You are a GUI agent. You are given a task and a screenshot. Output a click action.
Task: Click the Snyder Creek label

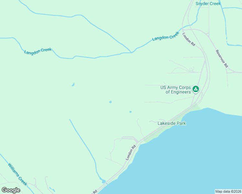208,4
